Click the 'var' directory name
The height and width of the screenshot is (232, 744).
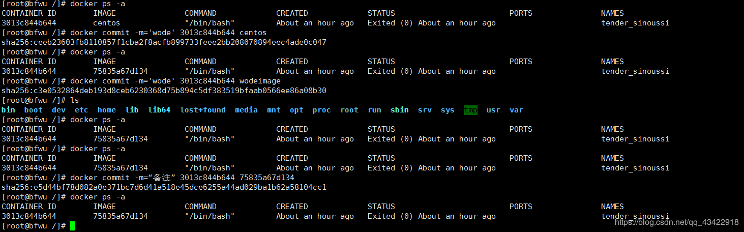point(516,110)
